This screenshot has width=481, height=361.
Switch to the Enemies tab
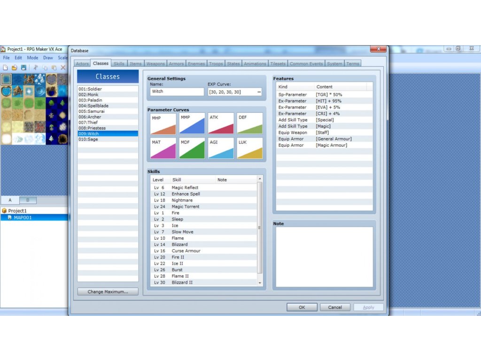pyautogui.click(x=196, y=63)
